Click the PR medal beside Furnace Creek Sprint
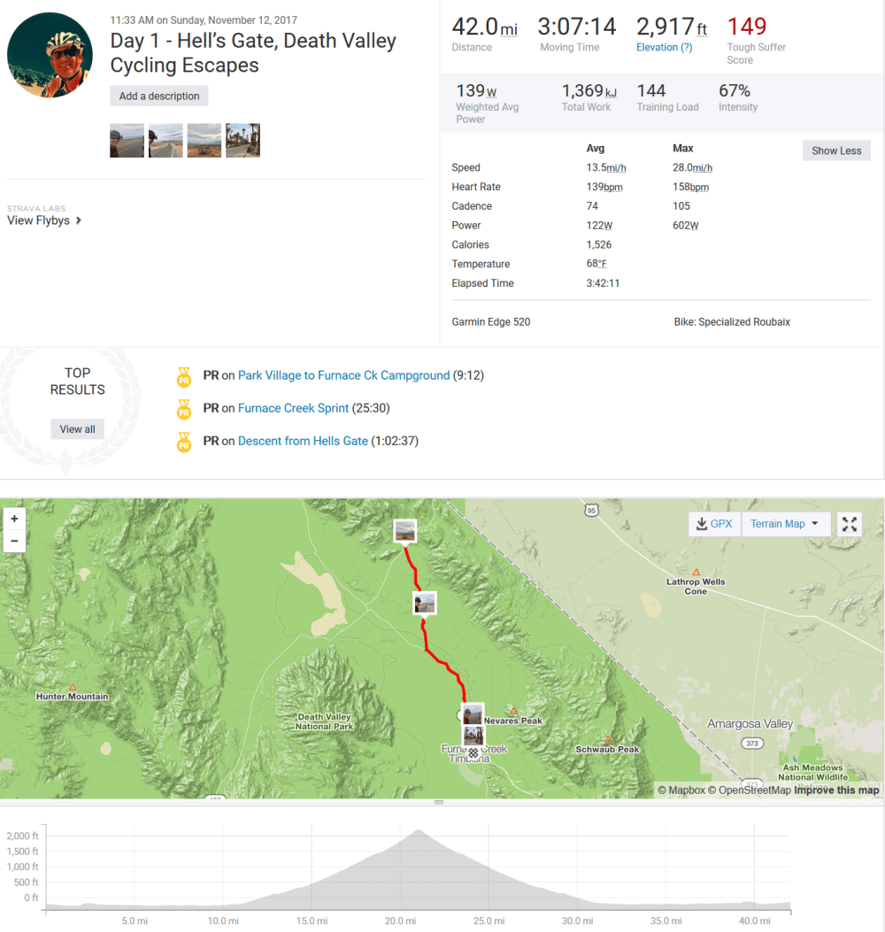The width and height of the screenshot is (885, 932). pyautogui.click(x=184, y=409)
